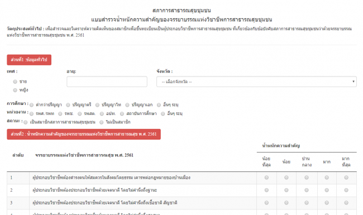363x215 pixels.
Task: Mark status เป็นสมาชิกสภาการสาธารณสุขชุมชน
Action: point(26,122)
